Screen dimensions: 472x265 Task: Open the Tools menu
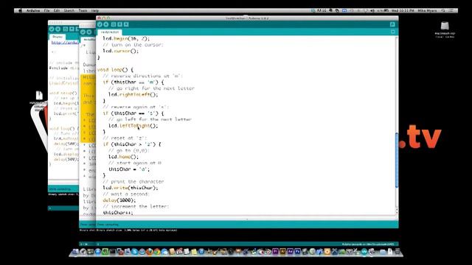[83, 10]
